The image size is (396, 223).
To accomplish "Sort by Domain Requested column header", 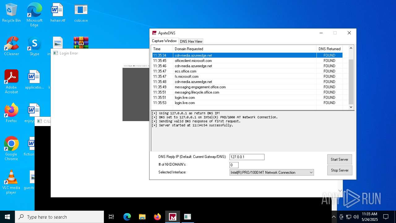I will [x=245, y=49].
